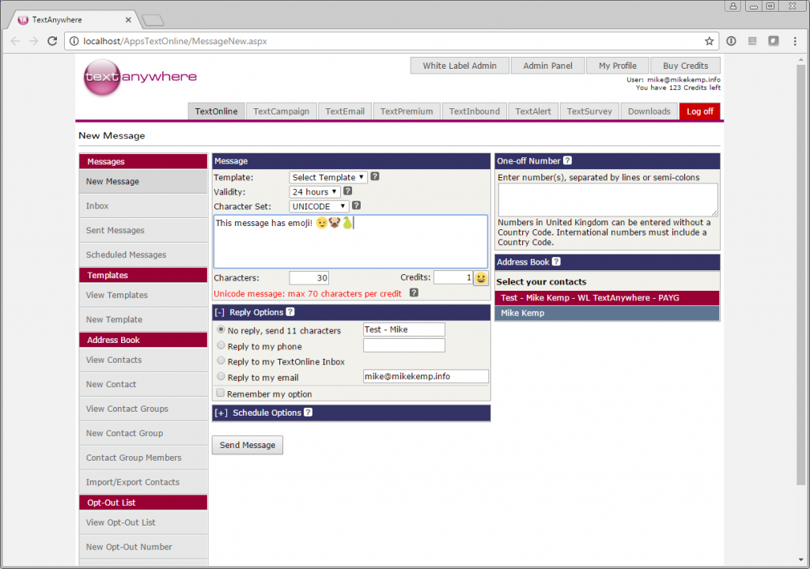Click the Buy Credits button

pyautogui.click(x=685, y=66)
